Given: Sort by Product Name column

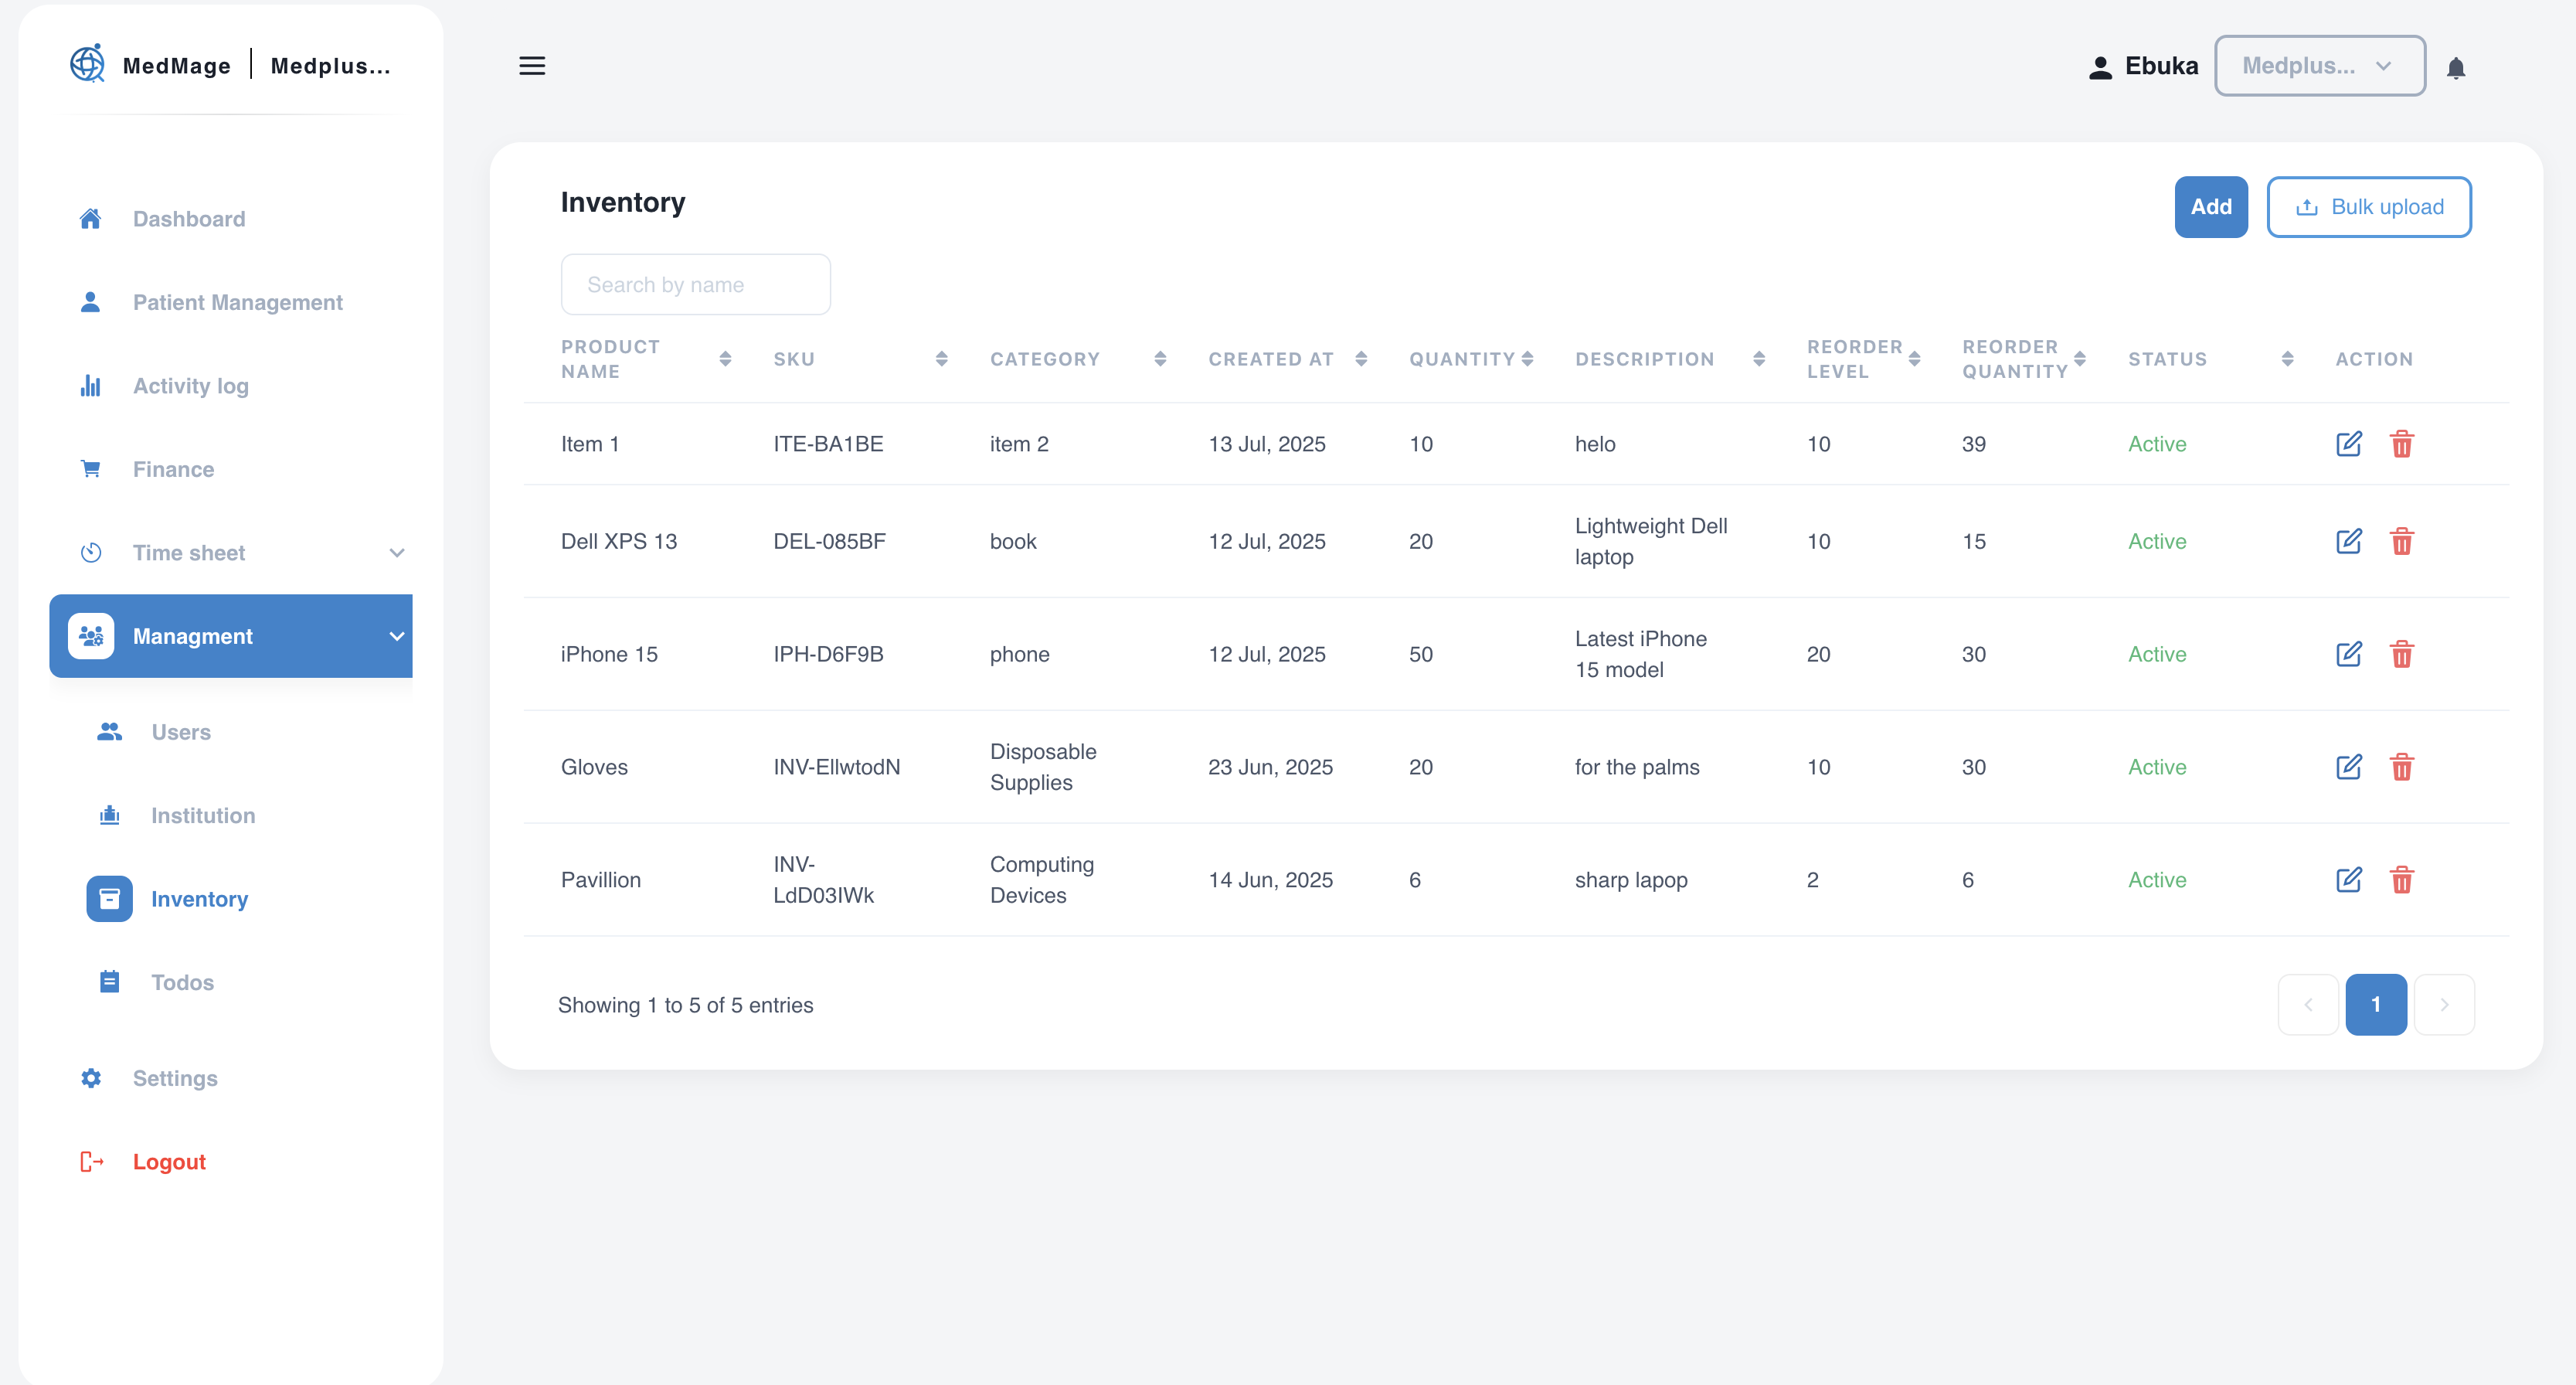Looking at the screenshot, I should click(x=725, y=359).
